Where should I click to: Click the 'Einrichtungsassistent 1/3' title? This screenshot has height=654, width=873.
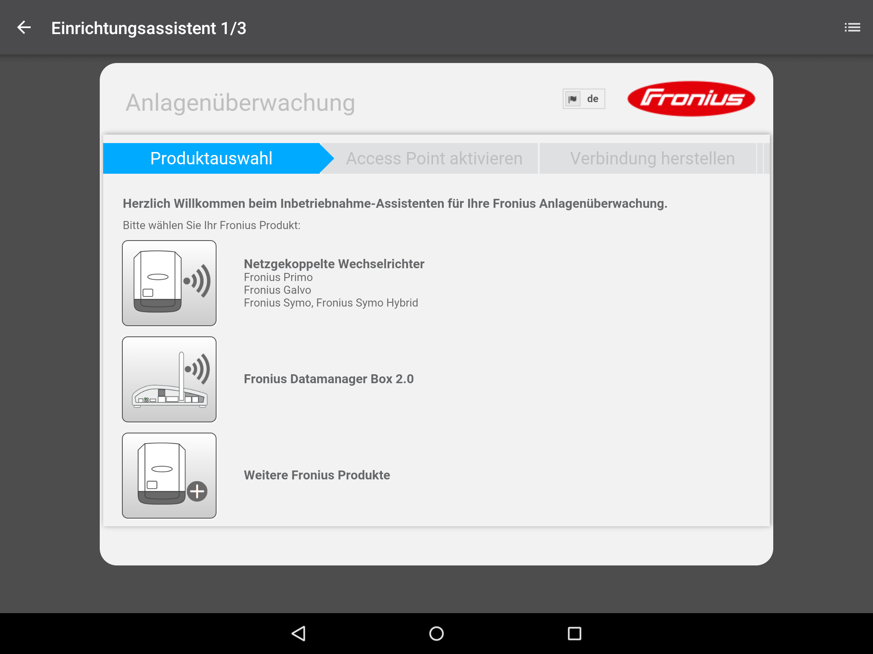(149, 28)
